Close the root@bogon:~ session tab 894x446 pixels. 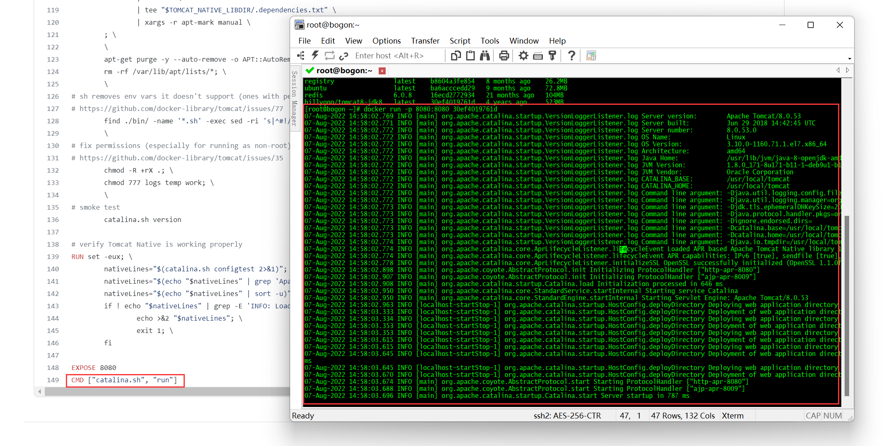click(382, 71)
